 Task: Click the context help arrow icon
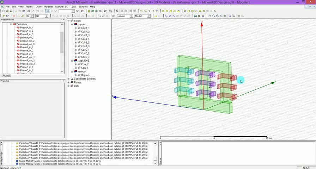pyautogui.click(x=7, y=16)
